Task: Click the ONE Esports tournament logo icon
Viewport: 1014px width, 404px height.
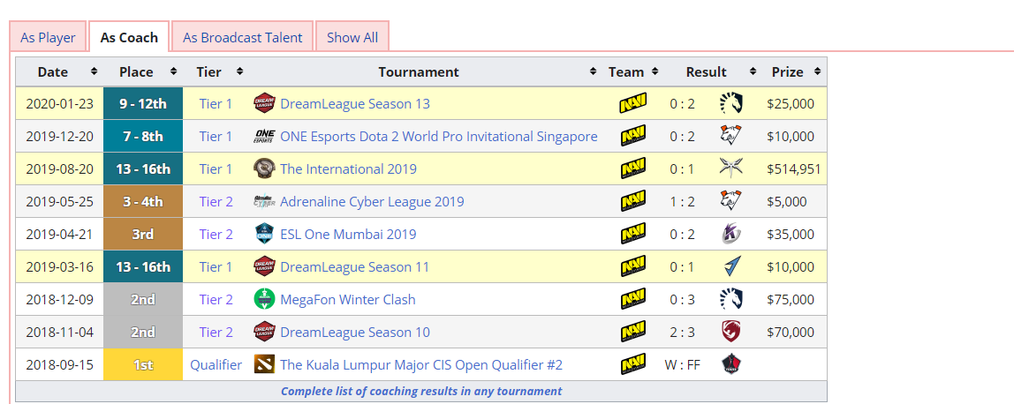Action: (264, 136)
